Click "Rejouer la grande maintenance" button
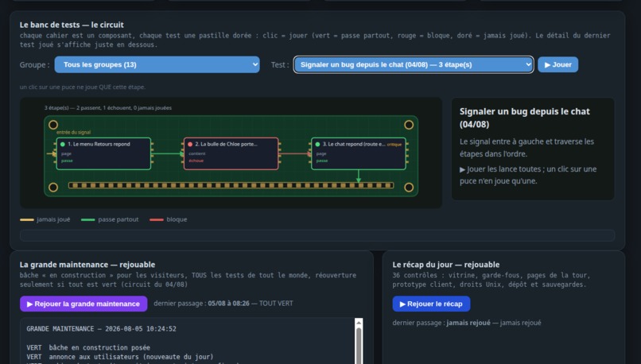The image size is (641, 364). [x=84, y=304]
